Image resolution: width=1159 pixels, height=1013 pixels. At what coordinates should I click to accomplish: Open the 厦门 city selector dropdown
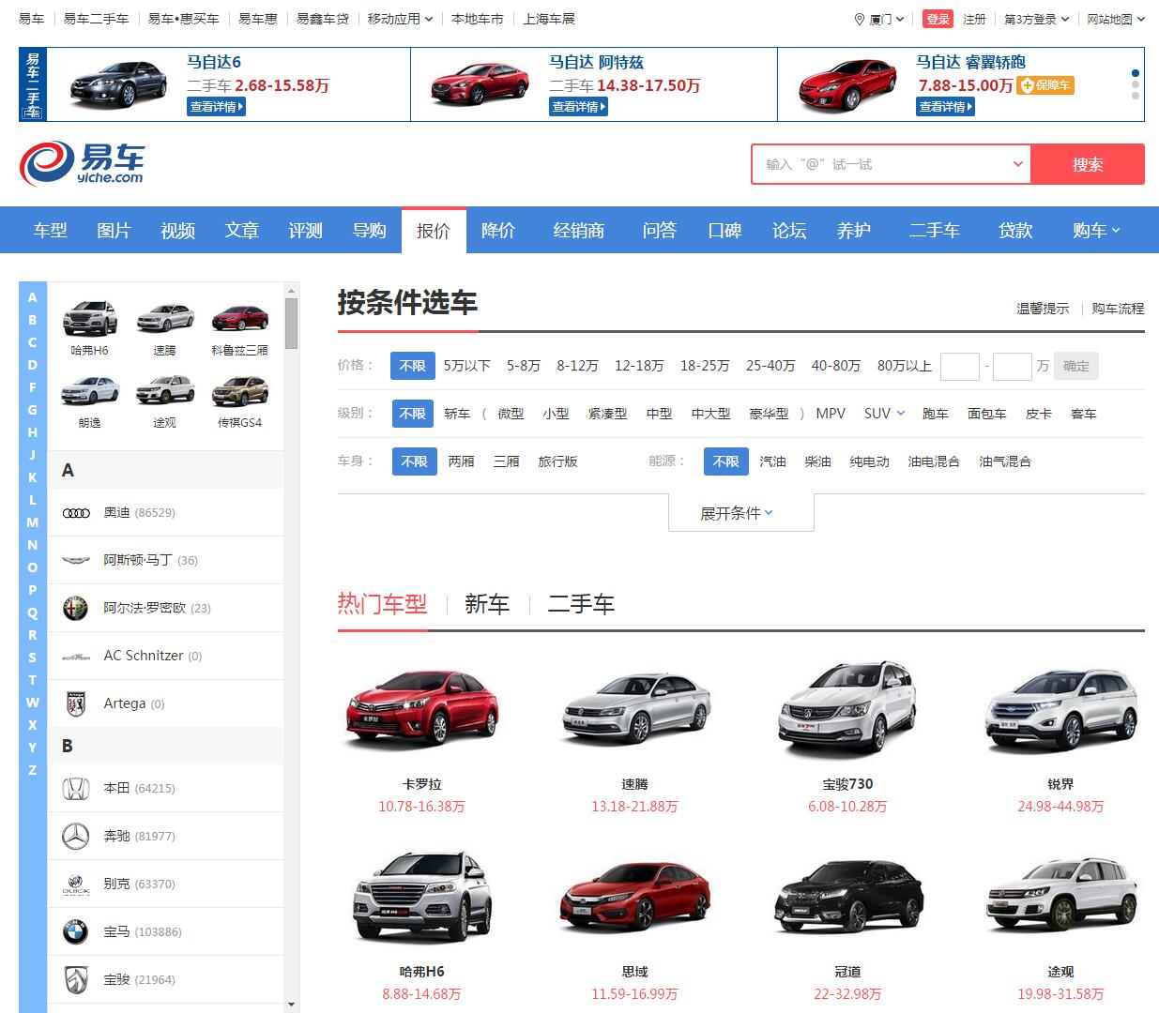pyautogui.click(x=887, y=19)
